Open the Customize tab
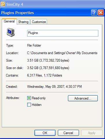The width and height of the screenshot is (105, 139). coord(39,22)
